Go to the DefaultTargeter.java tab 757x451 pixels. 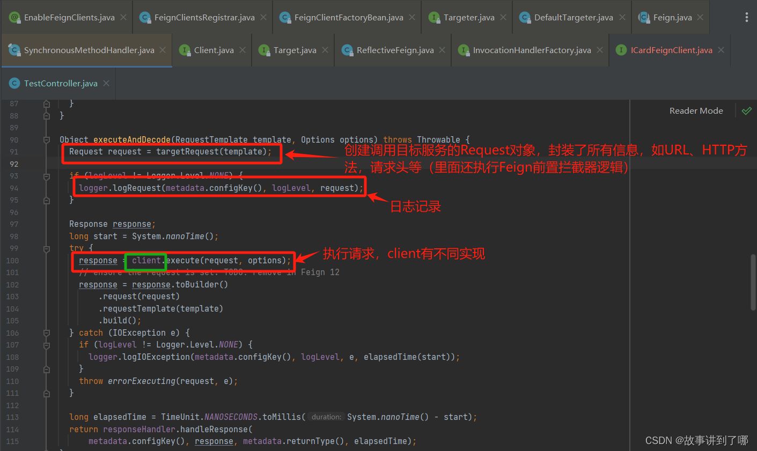point(573,17)
